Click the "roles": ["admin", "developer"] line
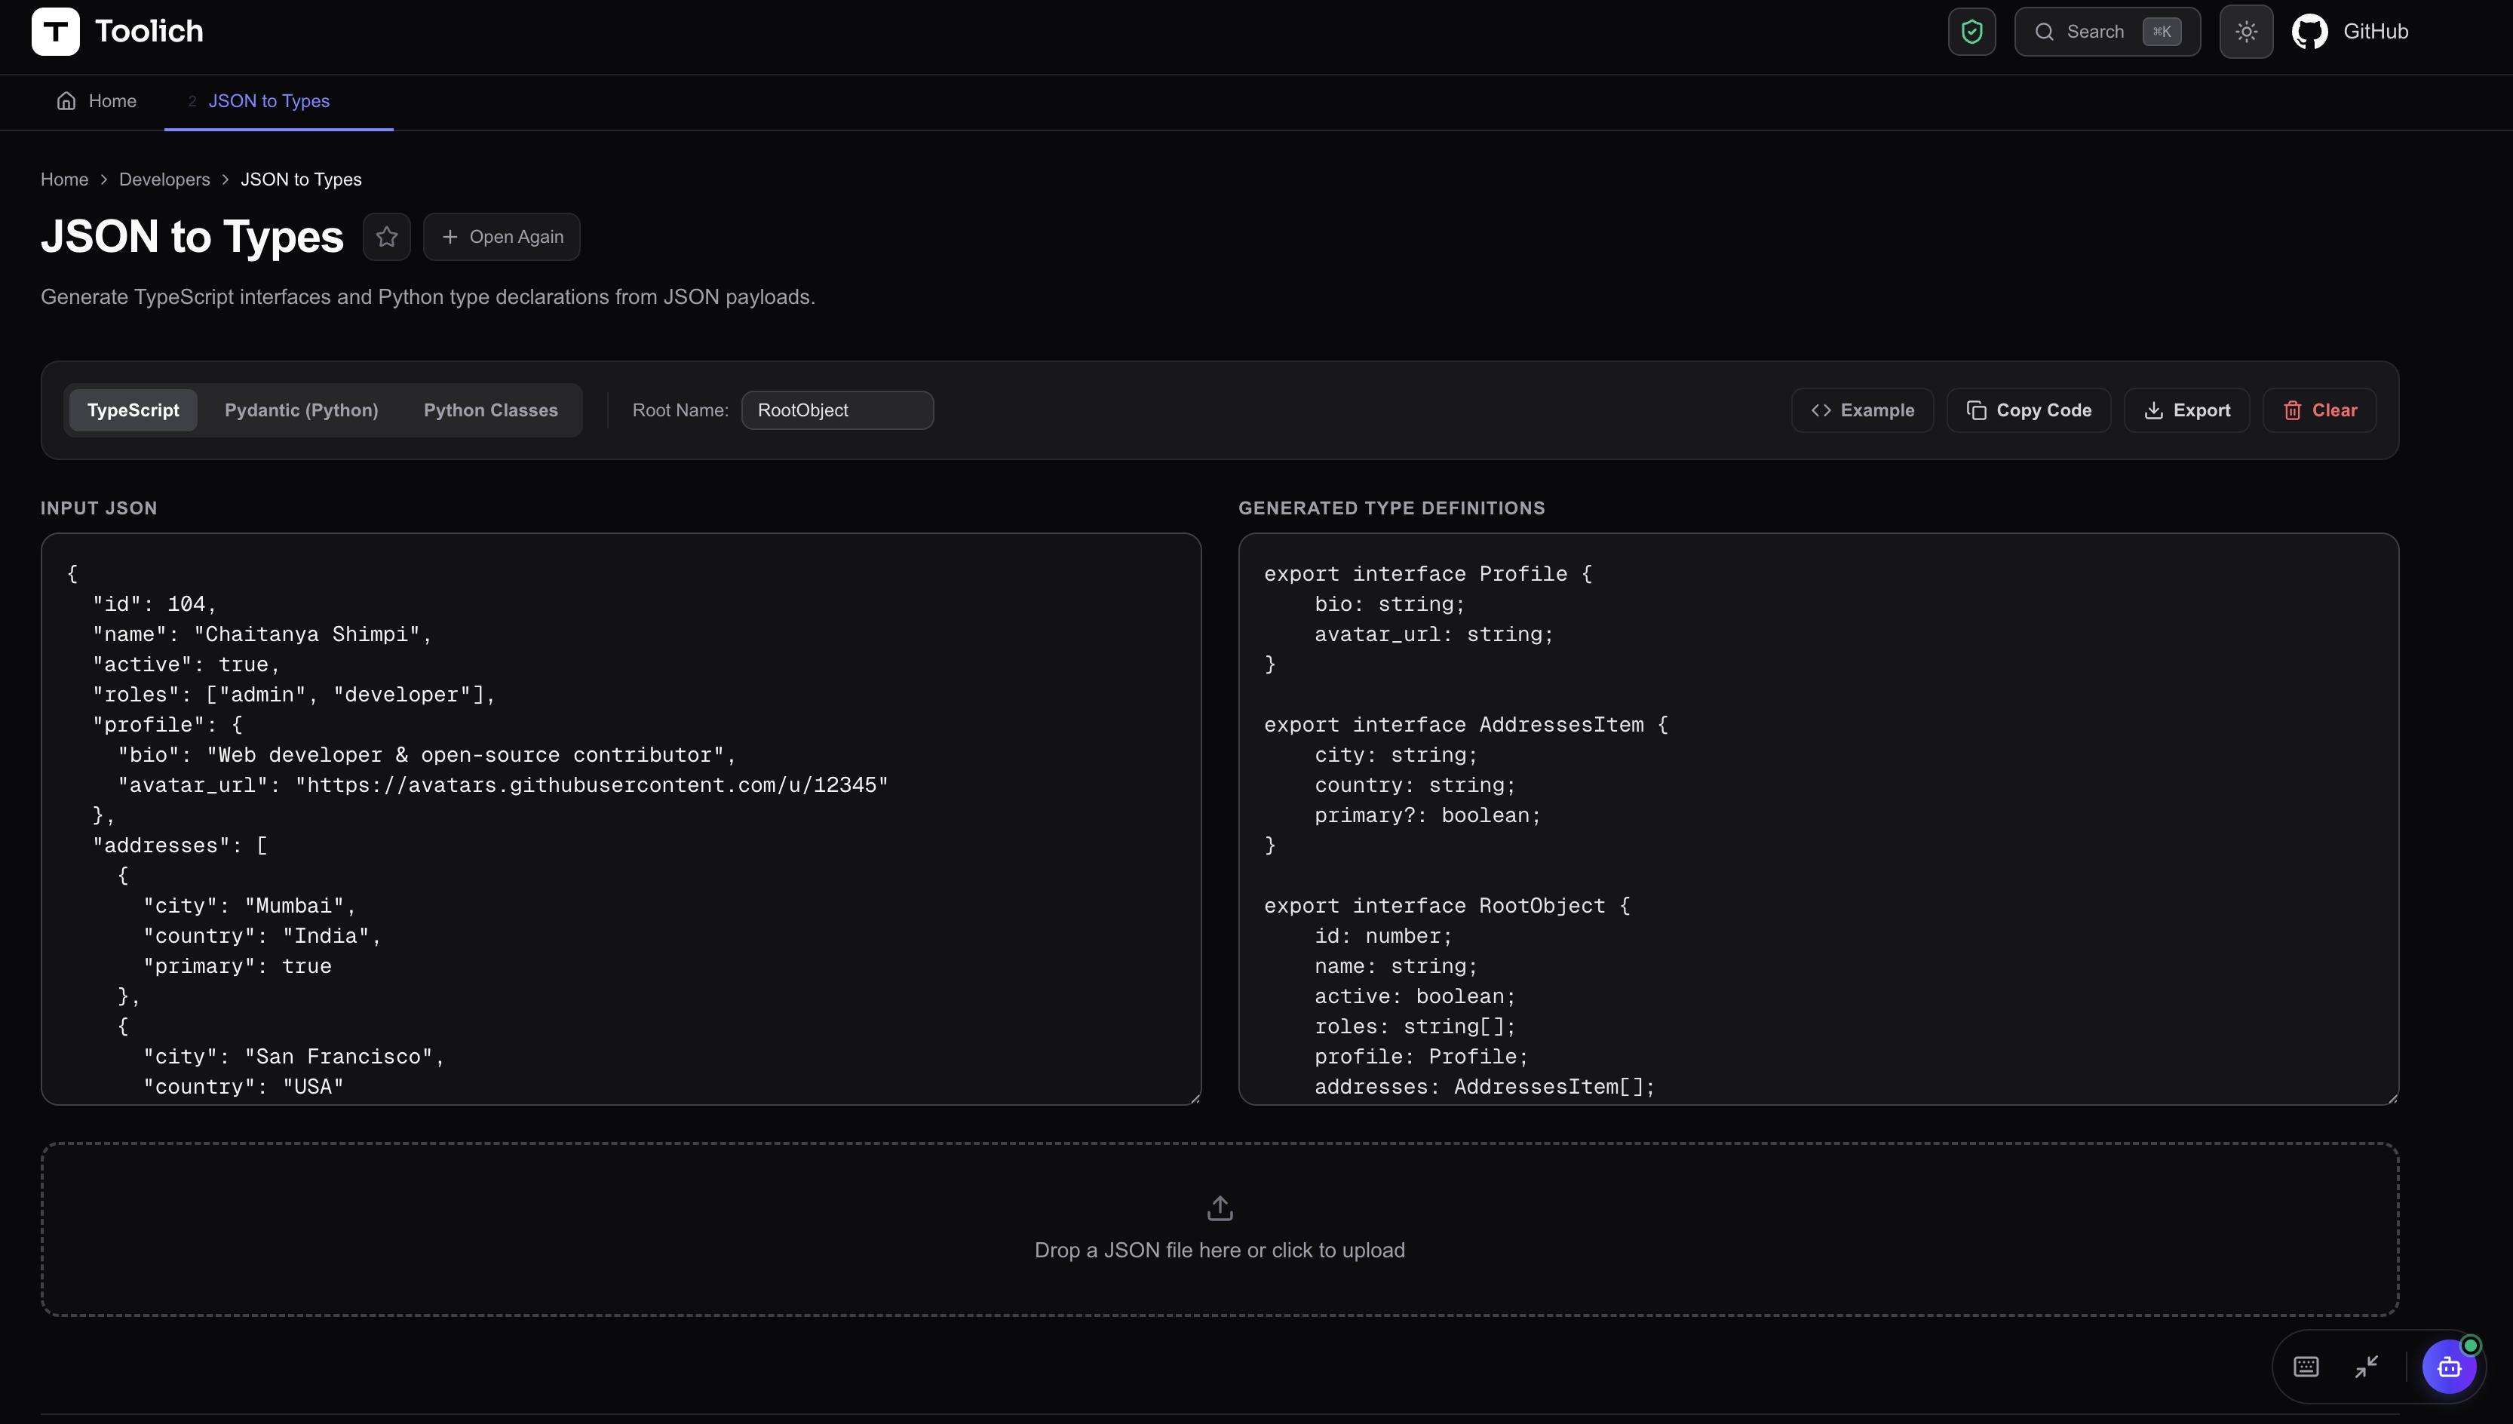This screenshot has width=2513, height=1424. coord(294,695)
